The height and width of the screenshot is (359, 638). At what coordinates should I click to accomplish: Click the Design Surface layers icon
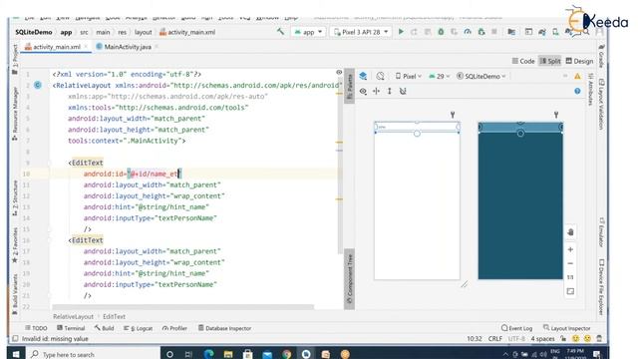(x=363, y=76)
